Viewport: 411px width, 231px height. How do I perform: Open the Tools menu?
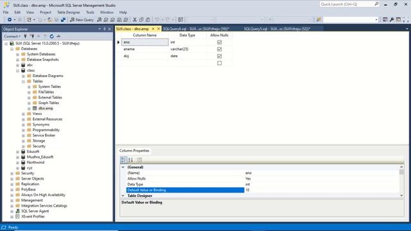(x=90, y=12)
